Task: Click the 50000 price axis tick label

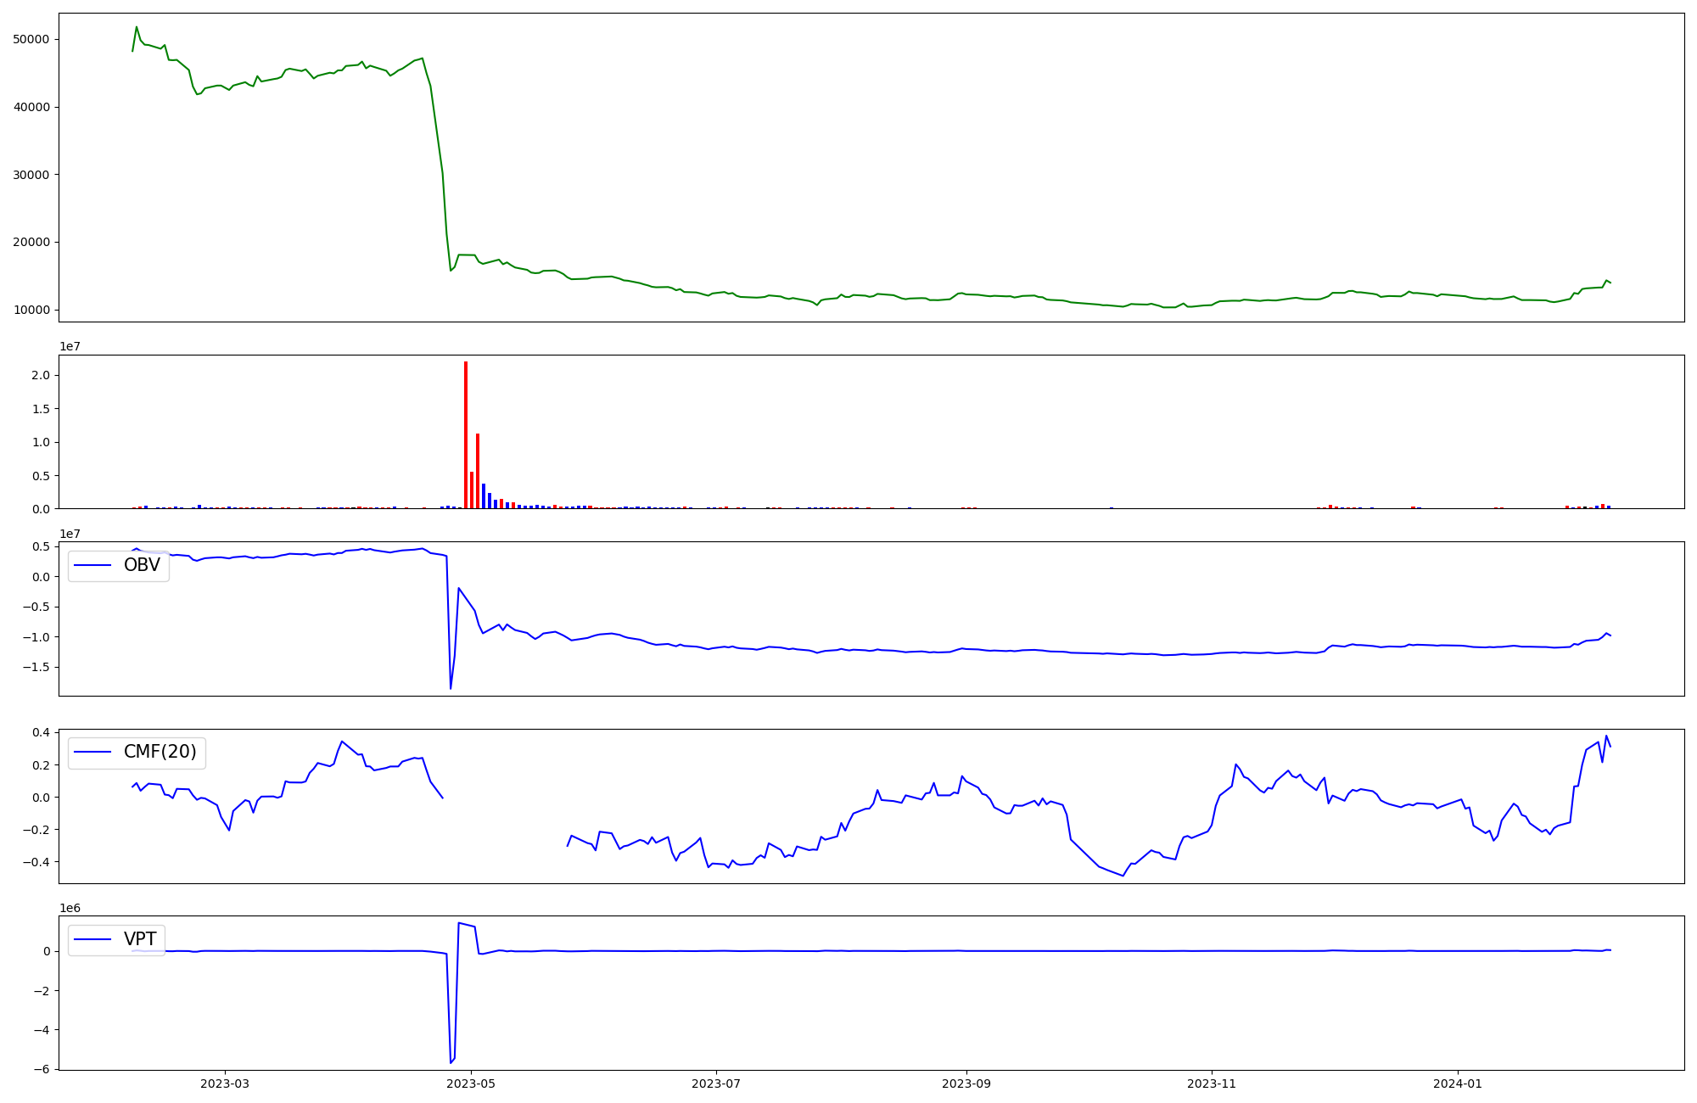Action: (31, 39)
